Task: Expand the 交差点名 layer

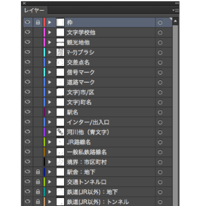Action: 50,62
